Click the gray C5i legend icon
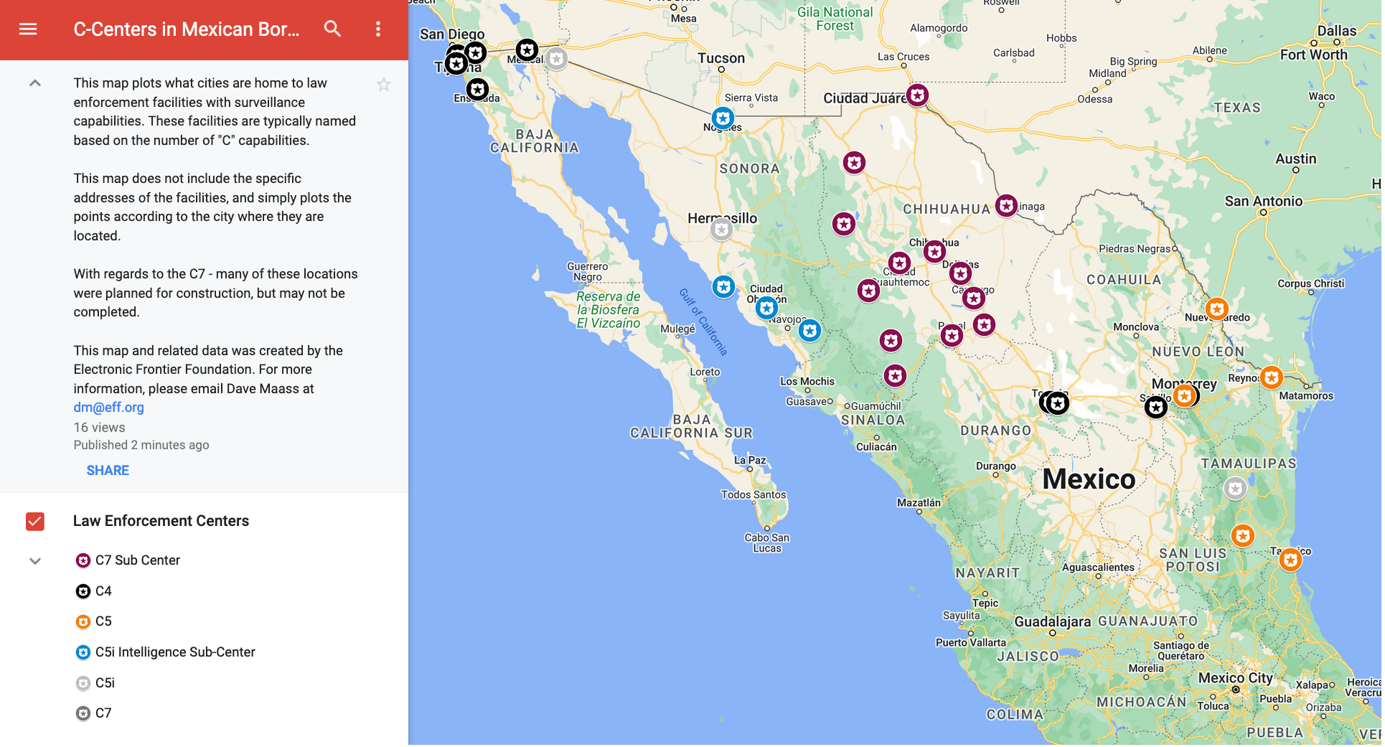This screenshot has width=1385, height=747. point(81,682)
